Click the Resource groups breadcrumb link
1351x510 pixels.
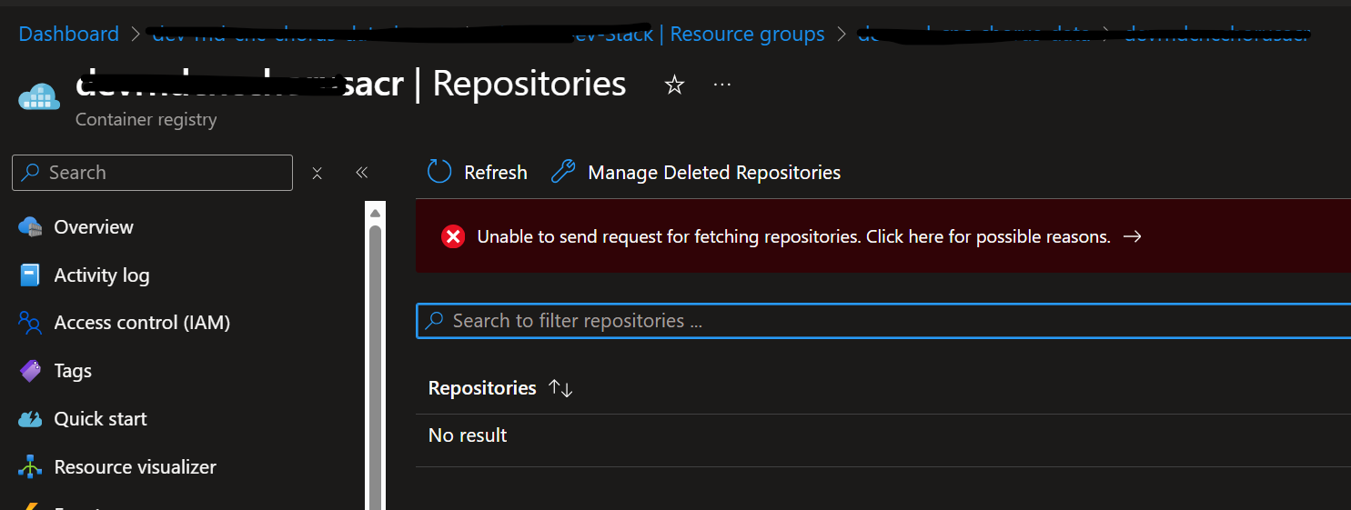click(747, 35)
